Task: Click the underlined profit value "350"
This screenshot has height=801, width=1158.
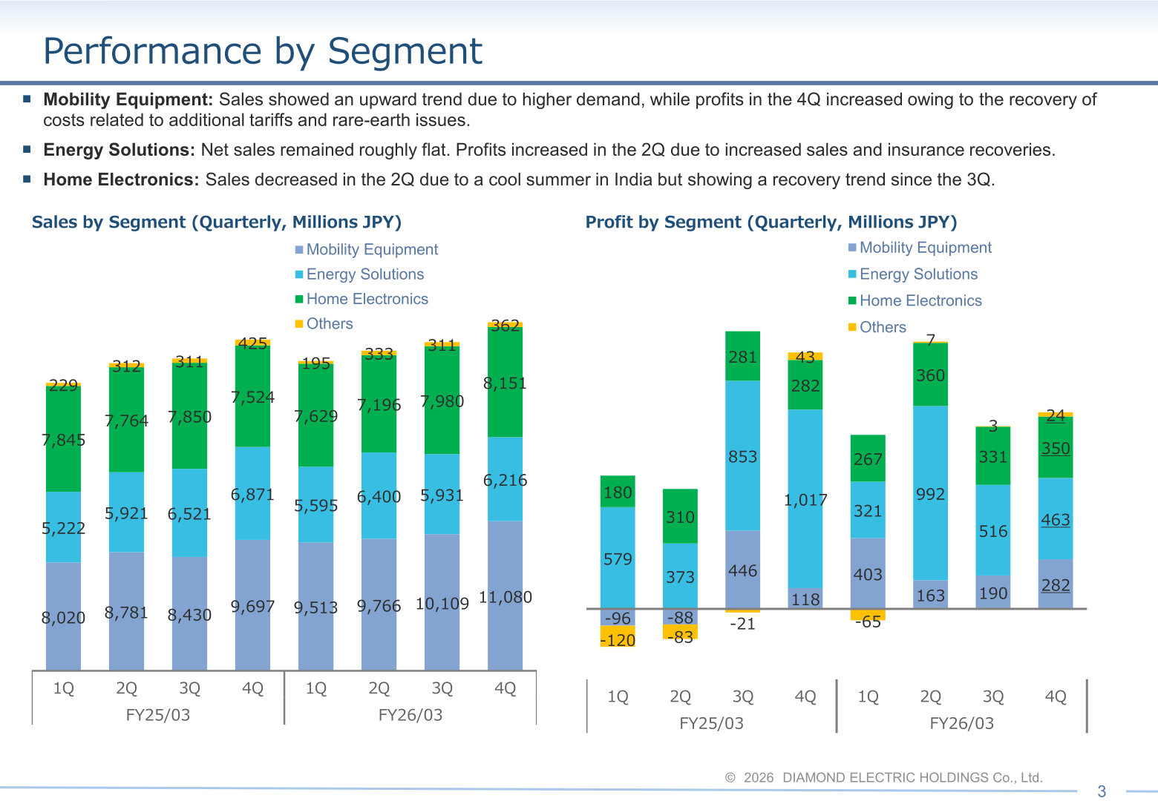Action: coord(1056,448)
